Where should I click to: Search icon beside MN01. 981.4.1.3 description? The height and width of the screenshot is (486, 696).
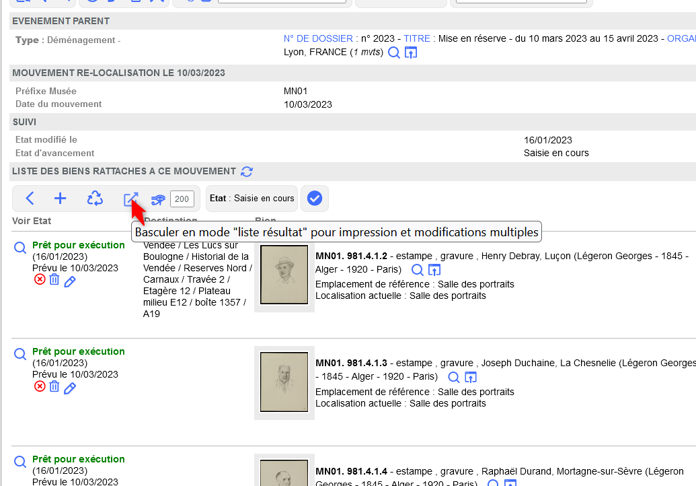pyautogui.click(x=454, y=377)
